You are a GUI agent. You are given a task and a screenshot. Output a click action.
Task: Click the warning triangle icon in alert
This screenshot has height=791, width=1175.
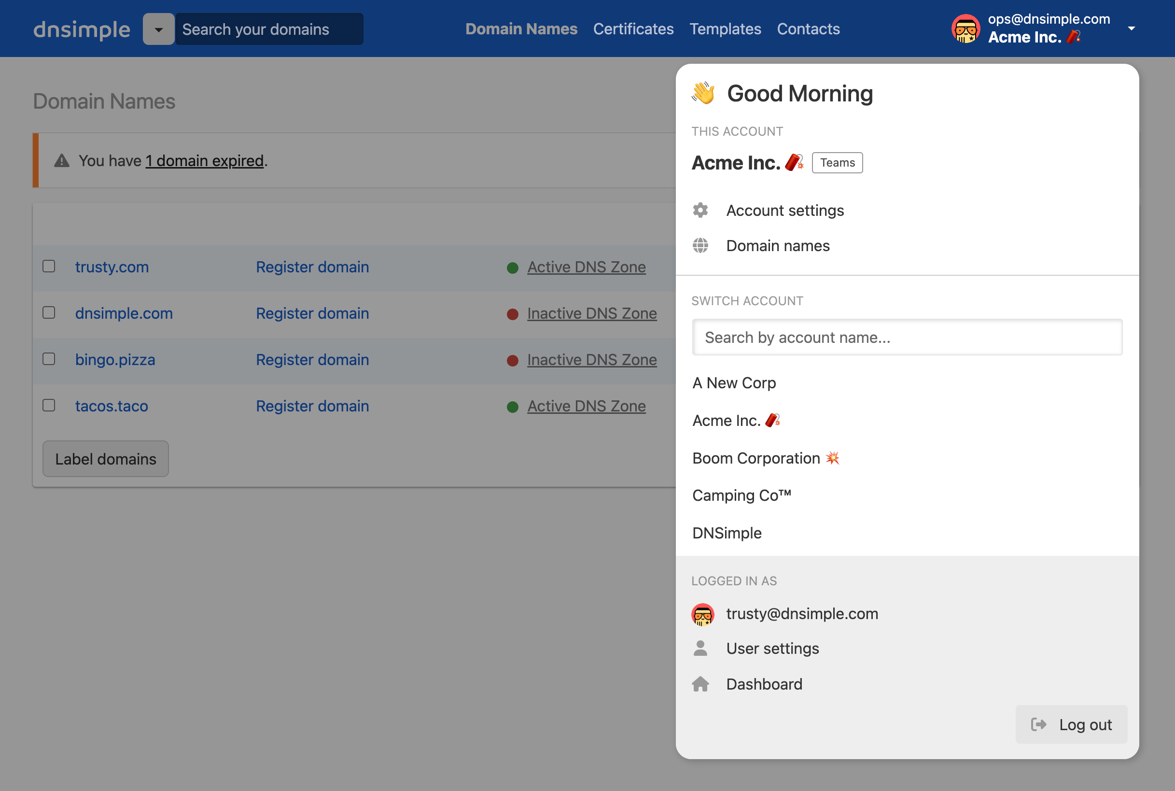61,160
